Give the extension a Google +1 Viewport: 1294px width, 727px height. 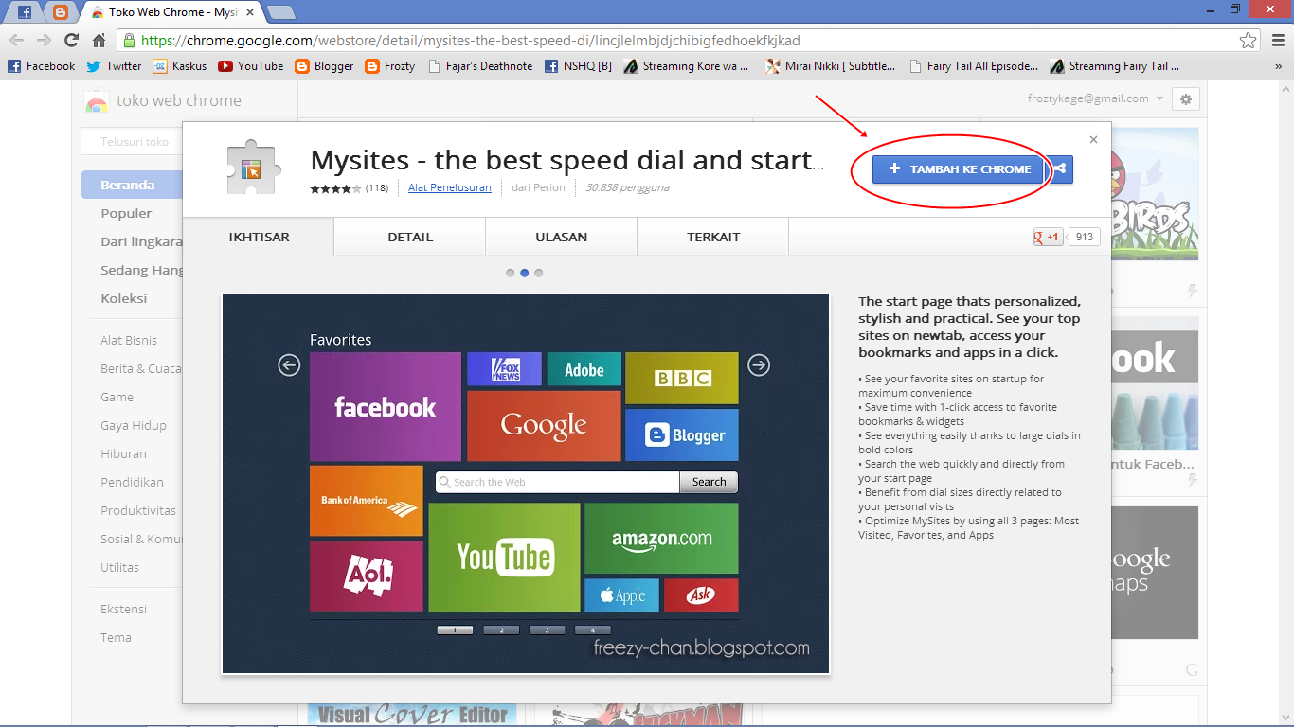coord(1047,236)
